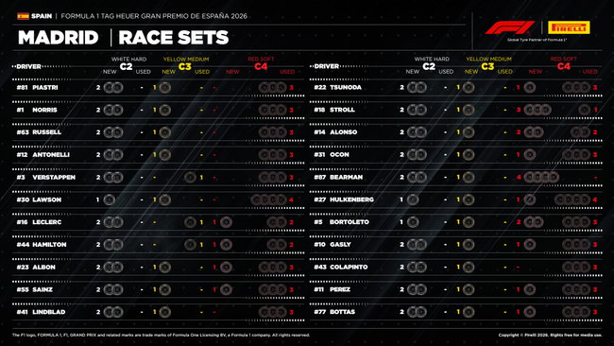The image size is (614, 346).
Task: Click the #14 Alonso driver name
Action: (335, 132)
